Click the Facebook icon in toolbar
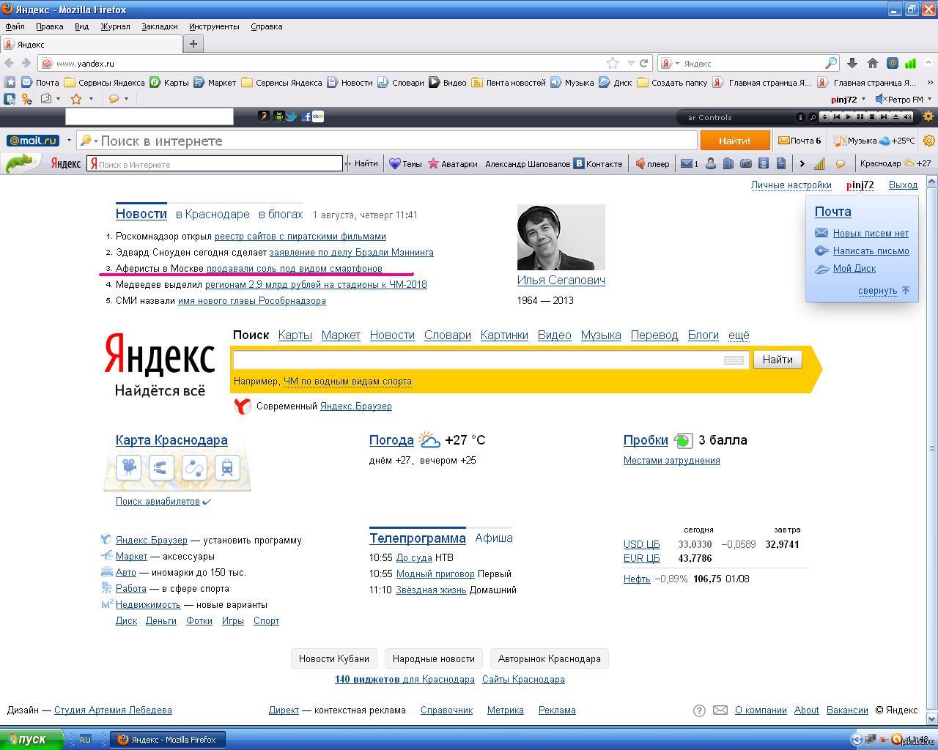This screenshot has height=750, width=938. [x=306, y=116]
